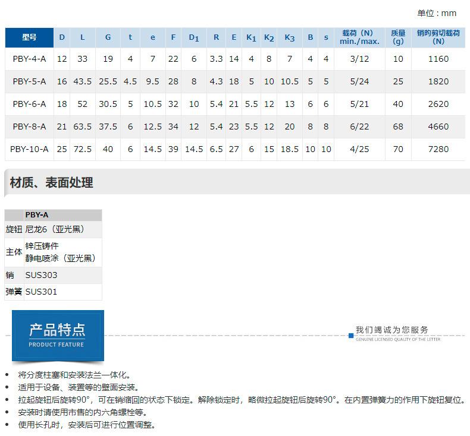This screenshot has width=470, height=436.
Task: Click the SUS301 spring material cell
Action: click(42, 292)
